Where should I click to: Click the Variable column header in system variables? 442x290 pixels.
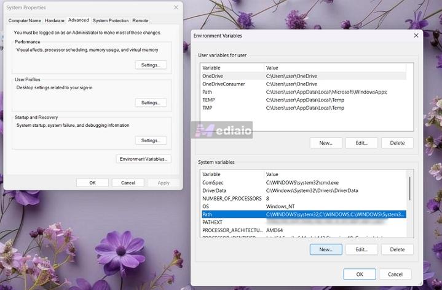tap(232, 174)
